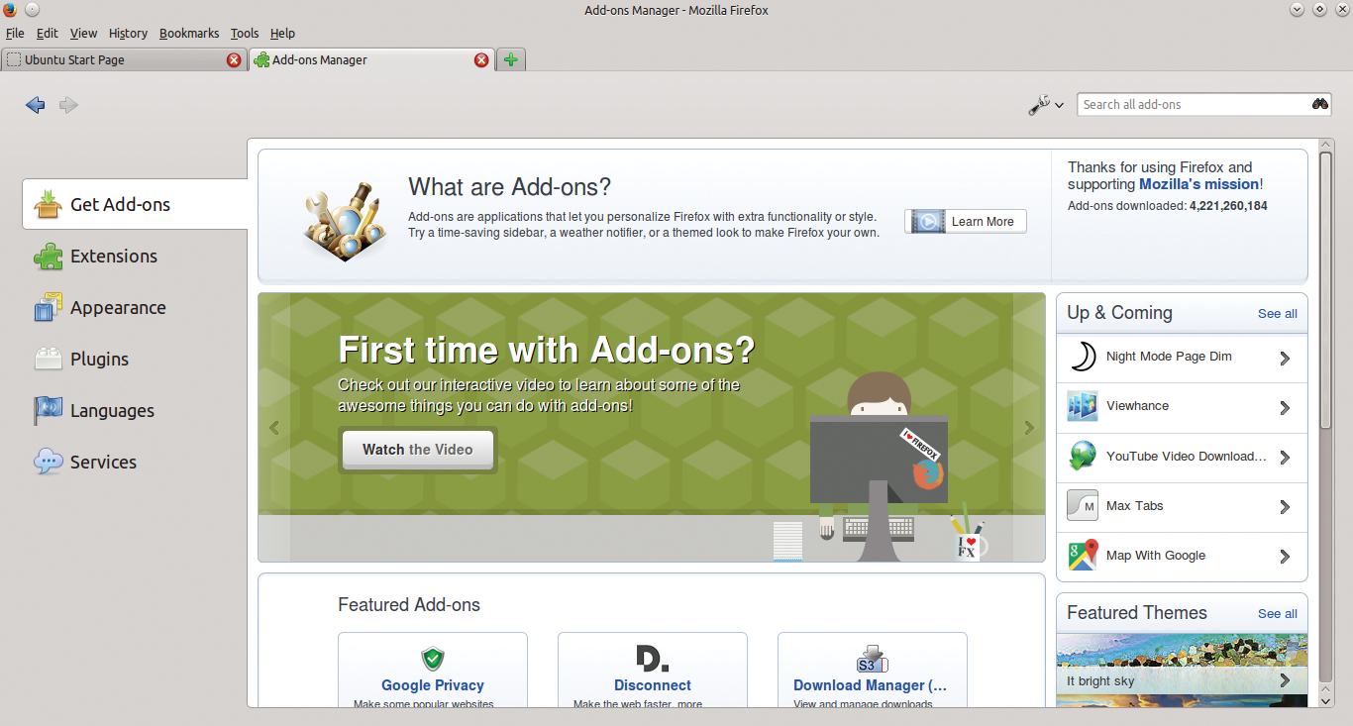This screenshot has width=1353, height=726.
Task: Expand the Max Tabs add-on arrow
Action: coord(1285,507)
